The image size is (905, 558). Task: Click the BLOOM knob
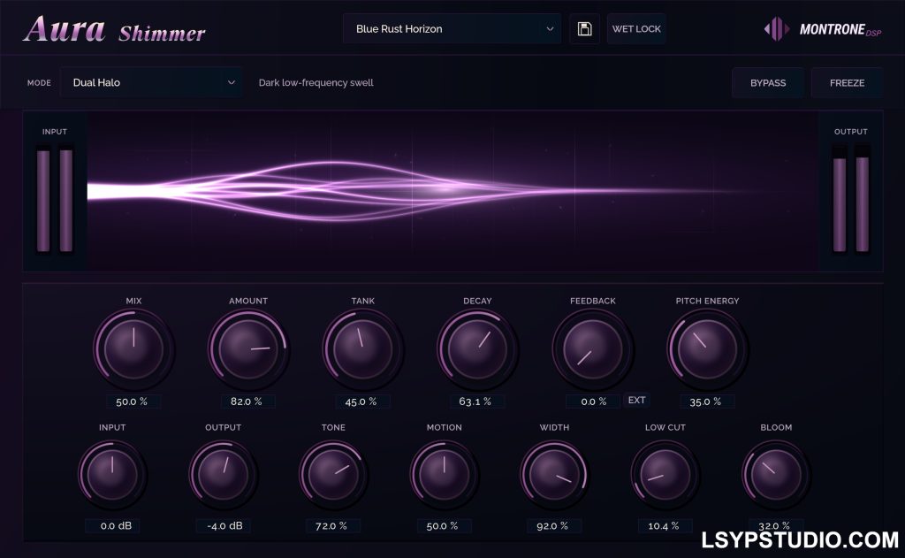tap(776, 475)
